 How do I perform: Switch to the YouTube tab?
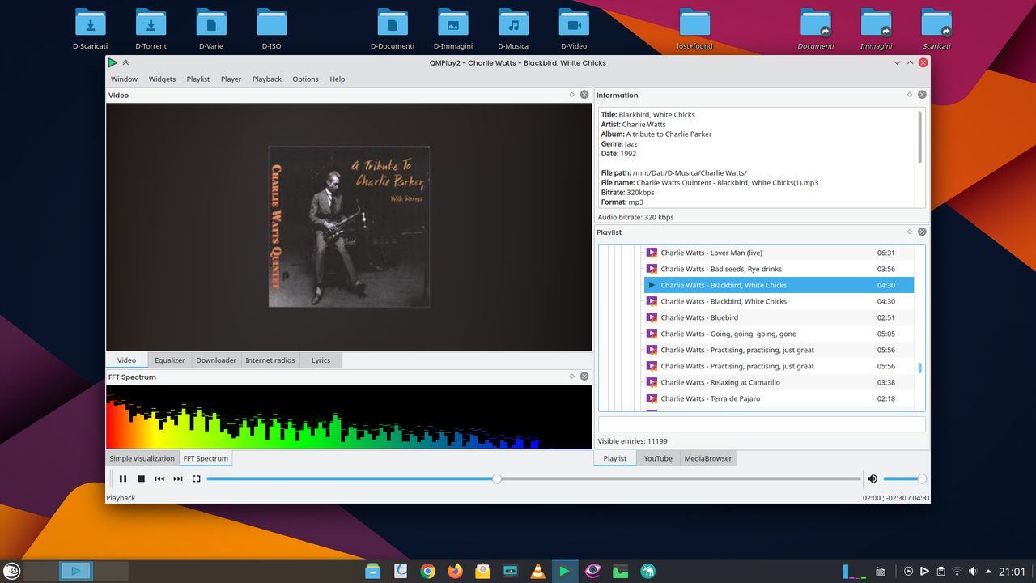[658, 458]
